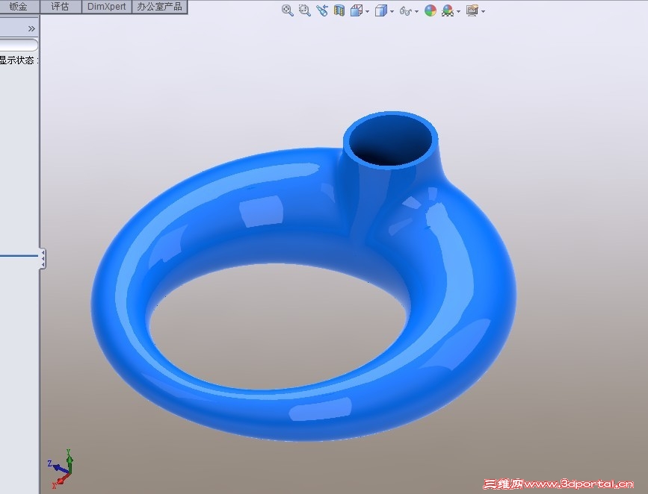Select the Zoom to Area tool
Screen dimensions: 648x494
tap(305, 10)
